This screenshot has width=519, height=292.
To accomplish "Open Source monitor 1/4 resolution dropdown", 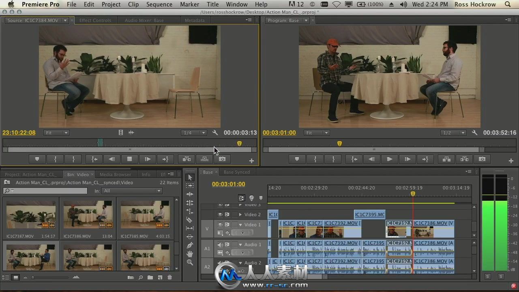I will (x=193, y=133).
